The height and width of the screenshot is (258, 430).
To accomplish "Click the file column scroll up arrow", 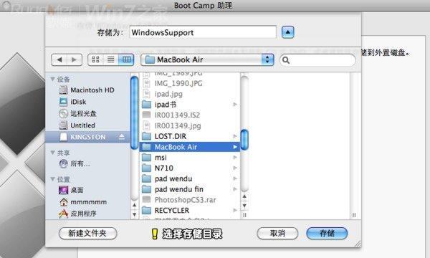I will click(244, 196).
